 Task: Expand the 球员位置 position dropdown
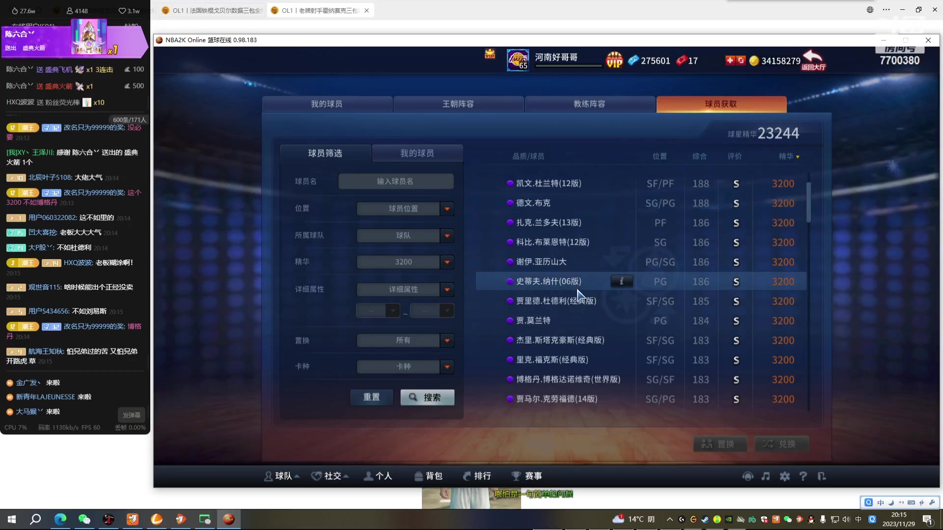click(447, 209)
